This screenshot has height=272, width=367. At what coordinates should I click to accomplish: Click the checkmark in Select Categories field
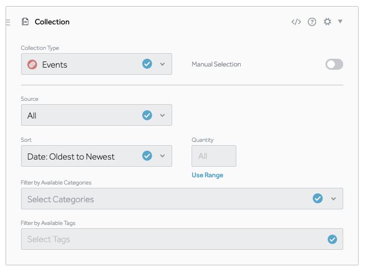(x=318, y=198)
